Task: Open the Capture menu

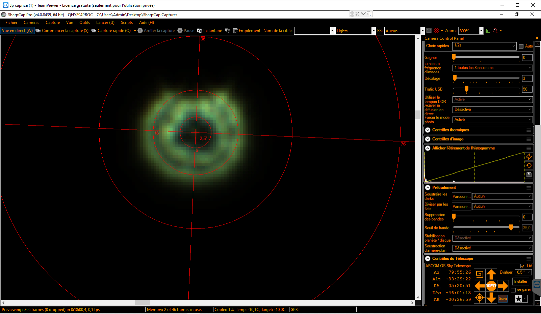Action: click(x=53, y=23)
